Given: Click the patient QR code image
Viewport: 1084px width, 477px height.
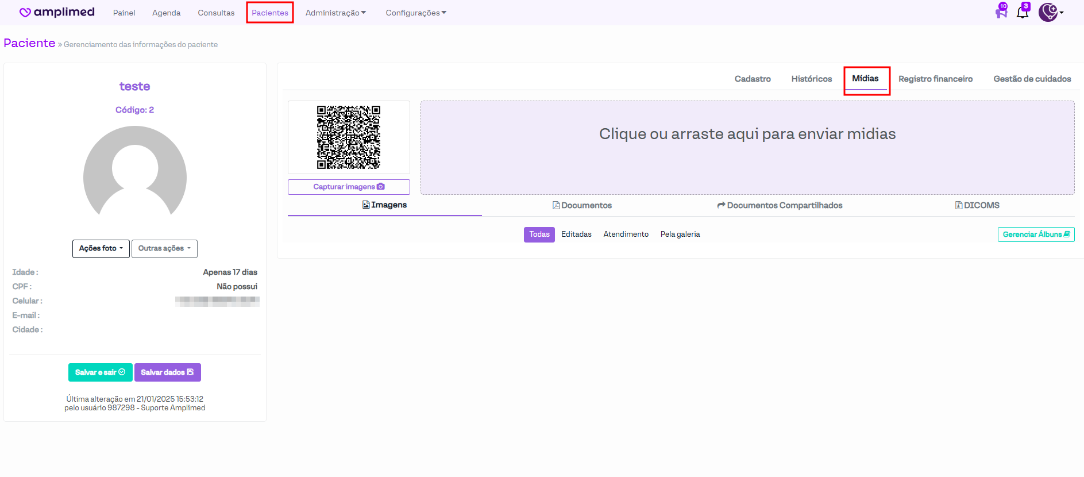Looking at the screenshot, I should coord(349,137).
